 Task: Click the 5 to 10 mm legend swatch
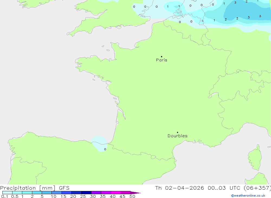[x=47, y=193]
